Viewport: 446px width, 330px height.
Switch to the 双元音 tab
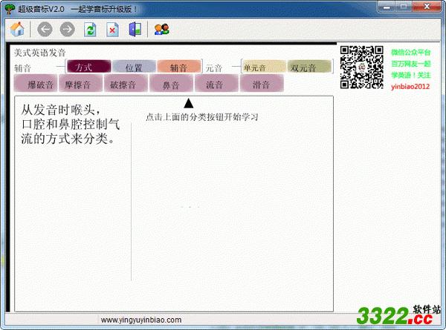(x=309, y=67)
